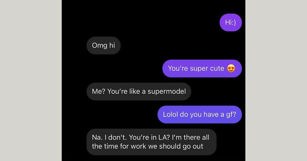Tap the 'Na. I don't. You're in LA?' bubble

(151, 142)
